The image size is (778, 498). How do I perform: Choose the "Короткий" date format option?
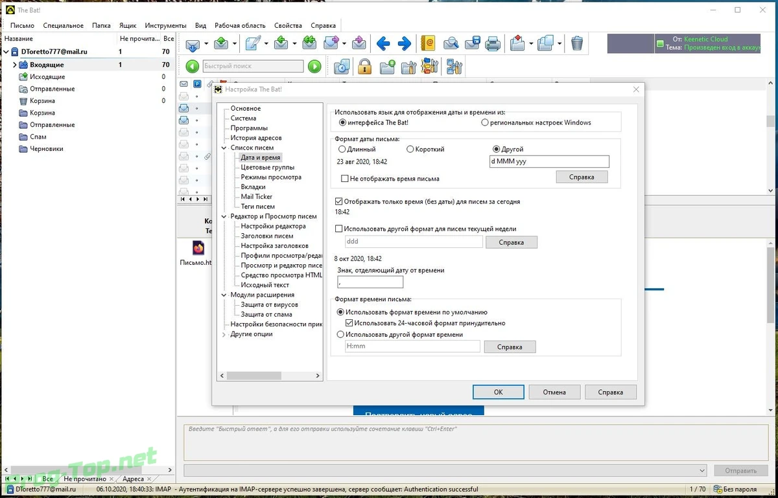click(x=410, y=150)
